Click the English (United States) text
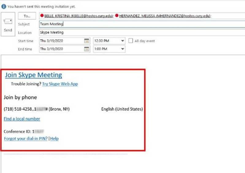This screenshot has height=173, width=245. 122,109
